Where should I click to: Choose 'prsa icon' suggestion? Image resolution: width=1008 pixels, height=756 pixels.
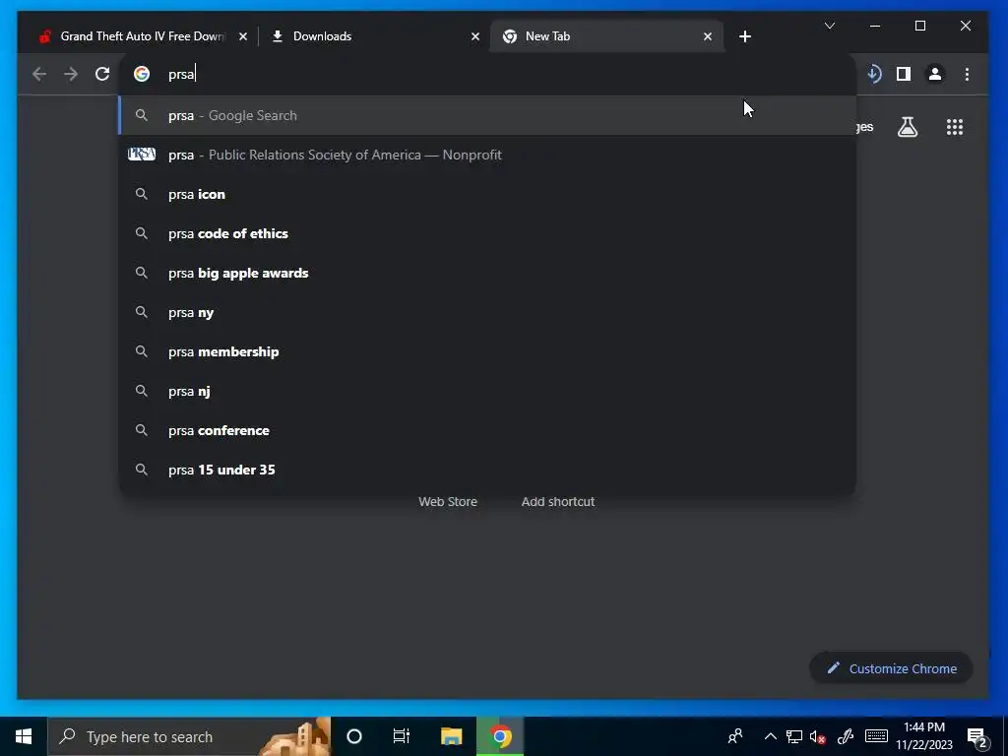point(486,194)
